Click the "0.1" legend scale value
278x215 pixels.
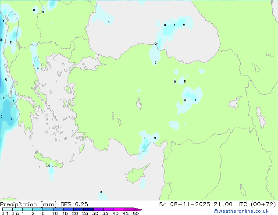pyautogui.click(x=5, y=213)
